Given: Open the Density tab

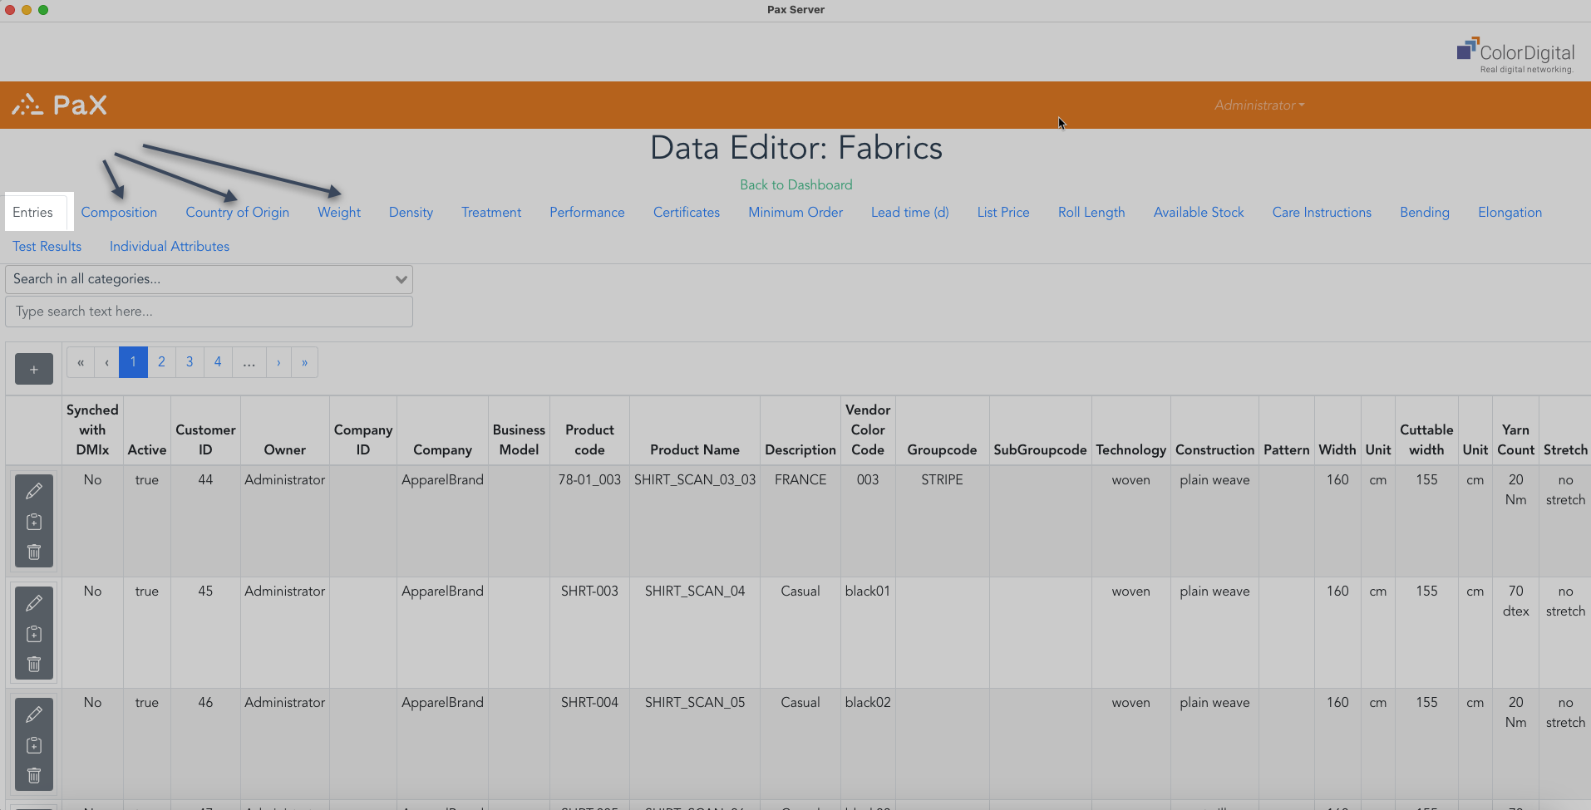Looking at the screenshot, I should (411, 213).
